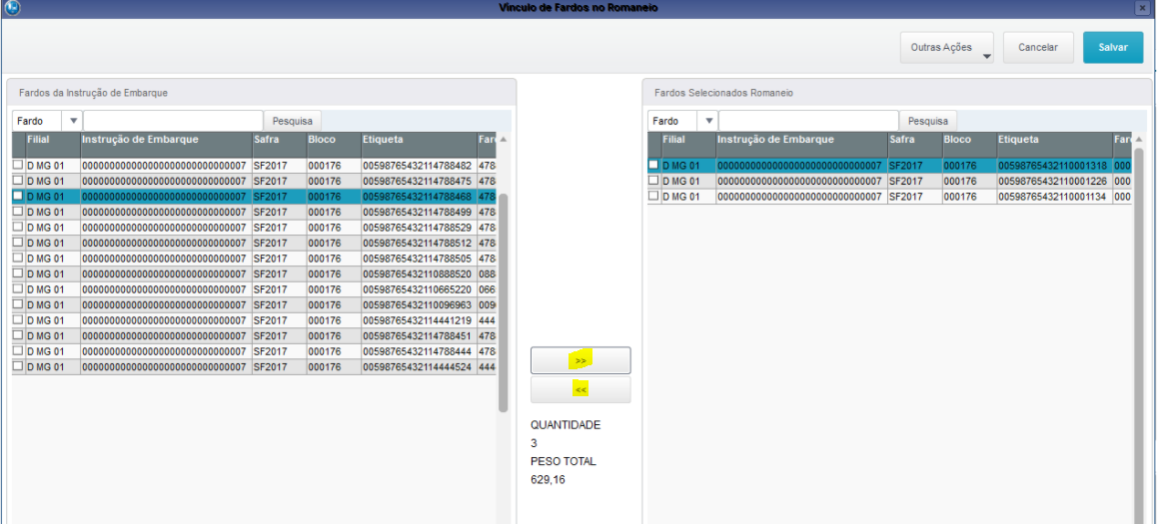Image resolution: width=1159 pixels, height=524 pixels.
Task: Check the row with etiqueta 00598765432110665220
Action: (x=18, y=289)
